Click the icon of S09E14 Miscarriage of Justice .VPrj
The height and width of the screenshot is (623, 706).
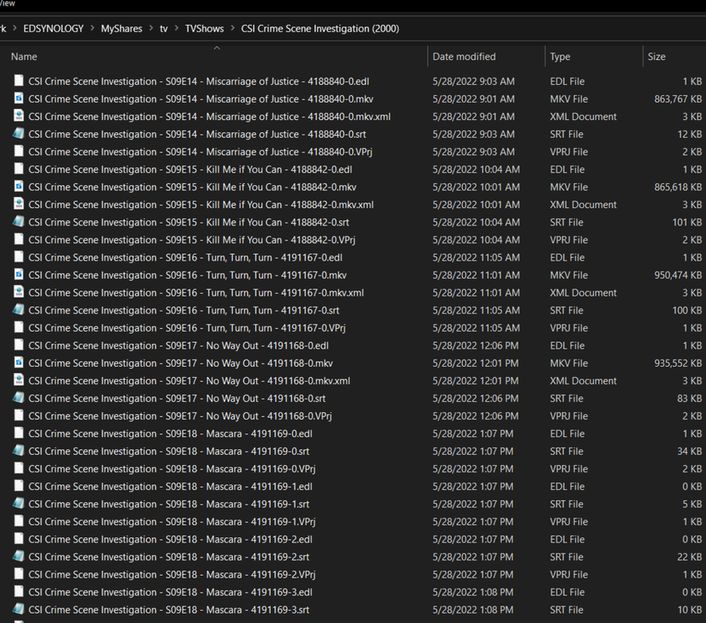click(19, 151)
